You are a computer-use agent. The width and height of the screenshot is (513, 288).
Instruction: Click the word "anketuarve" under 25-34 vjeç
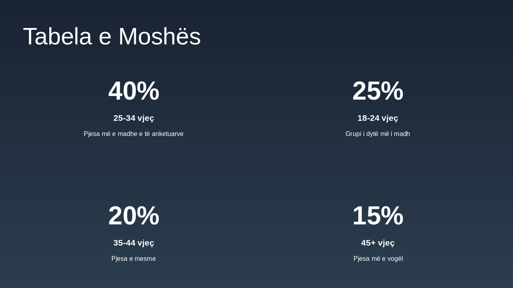[168, 134]
